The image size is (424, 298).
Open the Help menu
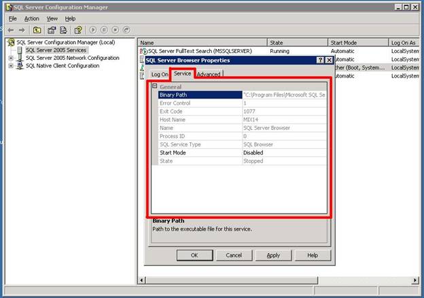click(70, 18)
